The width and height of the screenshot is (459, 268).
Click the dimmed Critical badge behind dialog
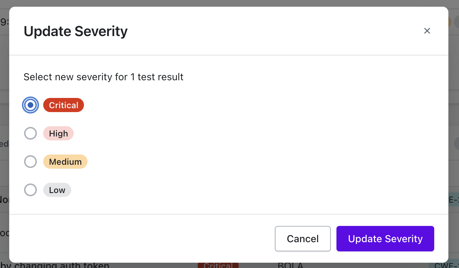218,265
